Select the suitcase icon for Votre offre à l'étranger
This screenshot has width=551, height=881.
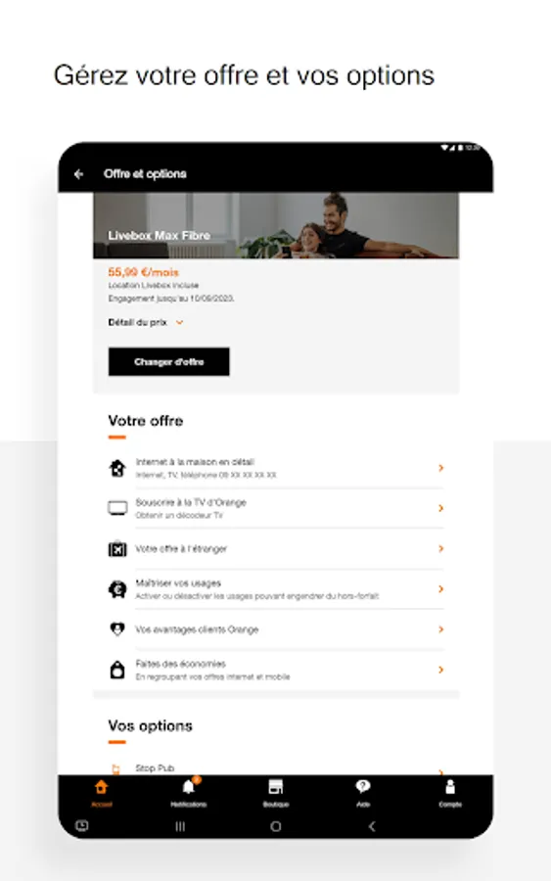[x=117, y=548]
